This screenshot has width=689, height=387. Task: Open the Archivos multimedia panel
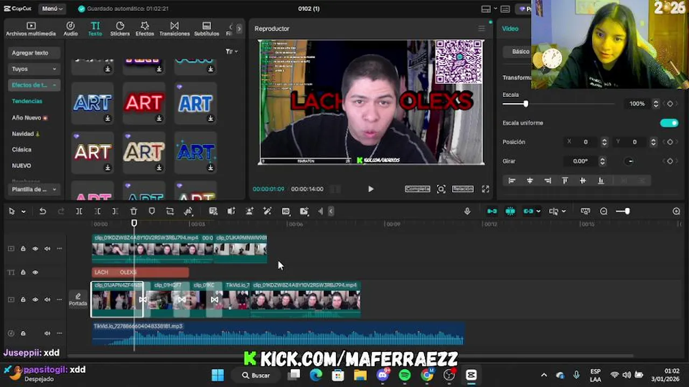coord(31,29)
